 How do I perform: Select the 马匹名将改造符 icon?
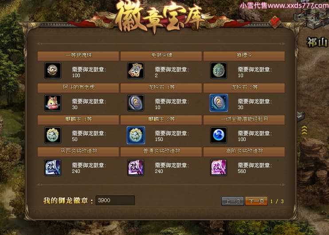[53, 168]
